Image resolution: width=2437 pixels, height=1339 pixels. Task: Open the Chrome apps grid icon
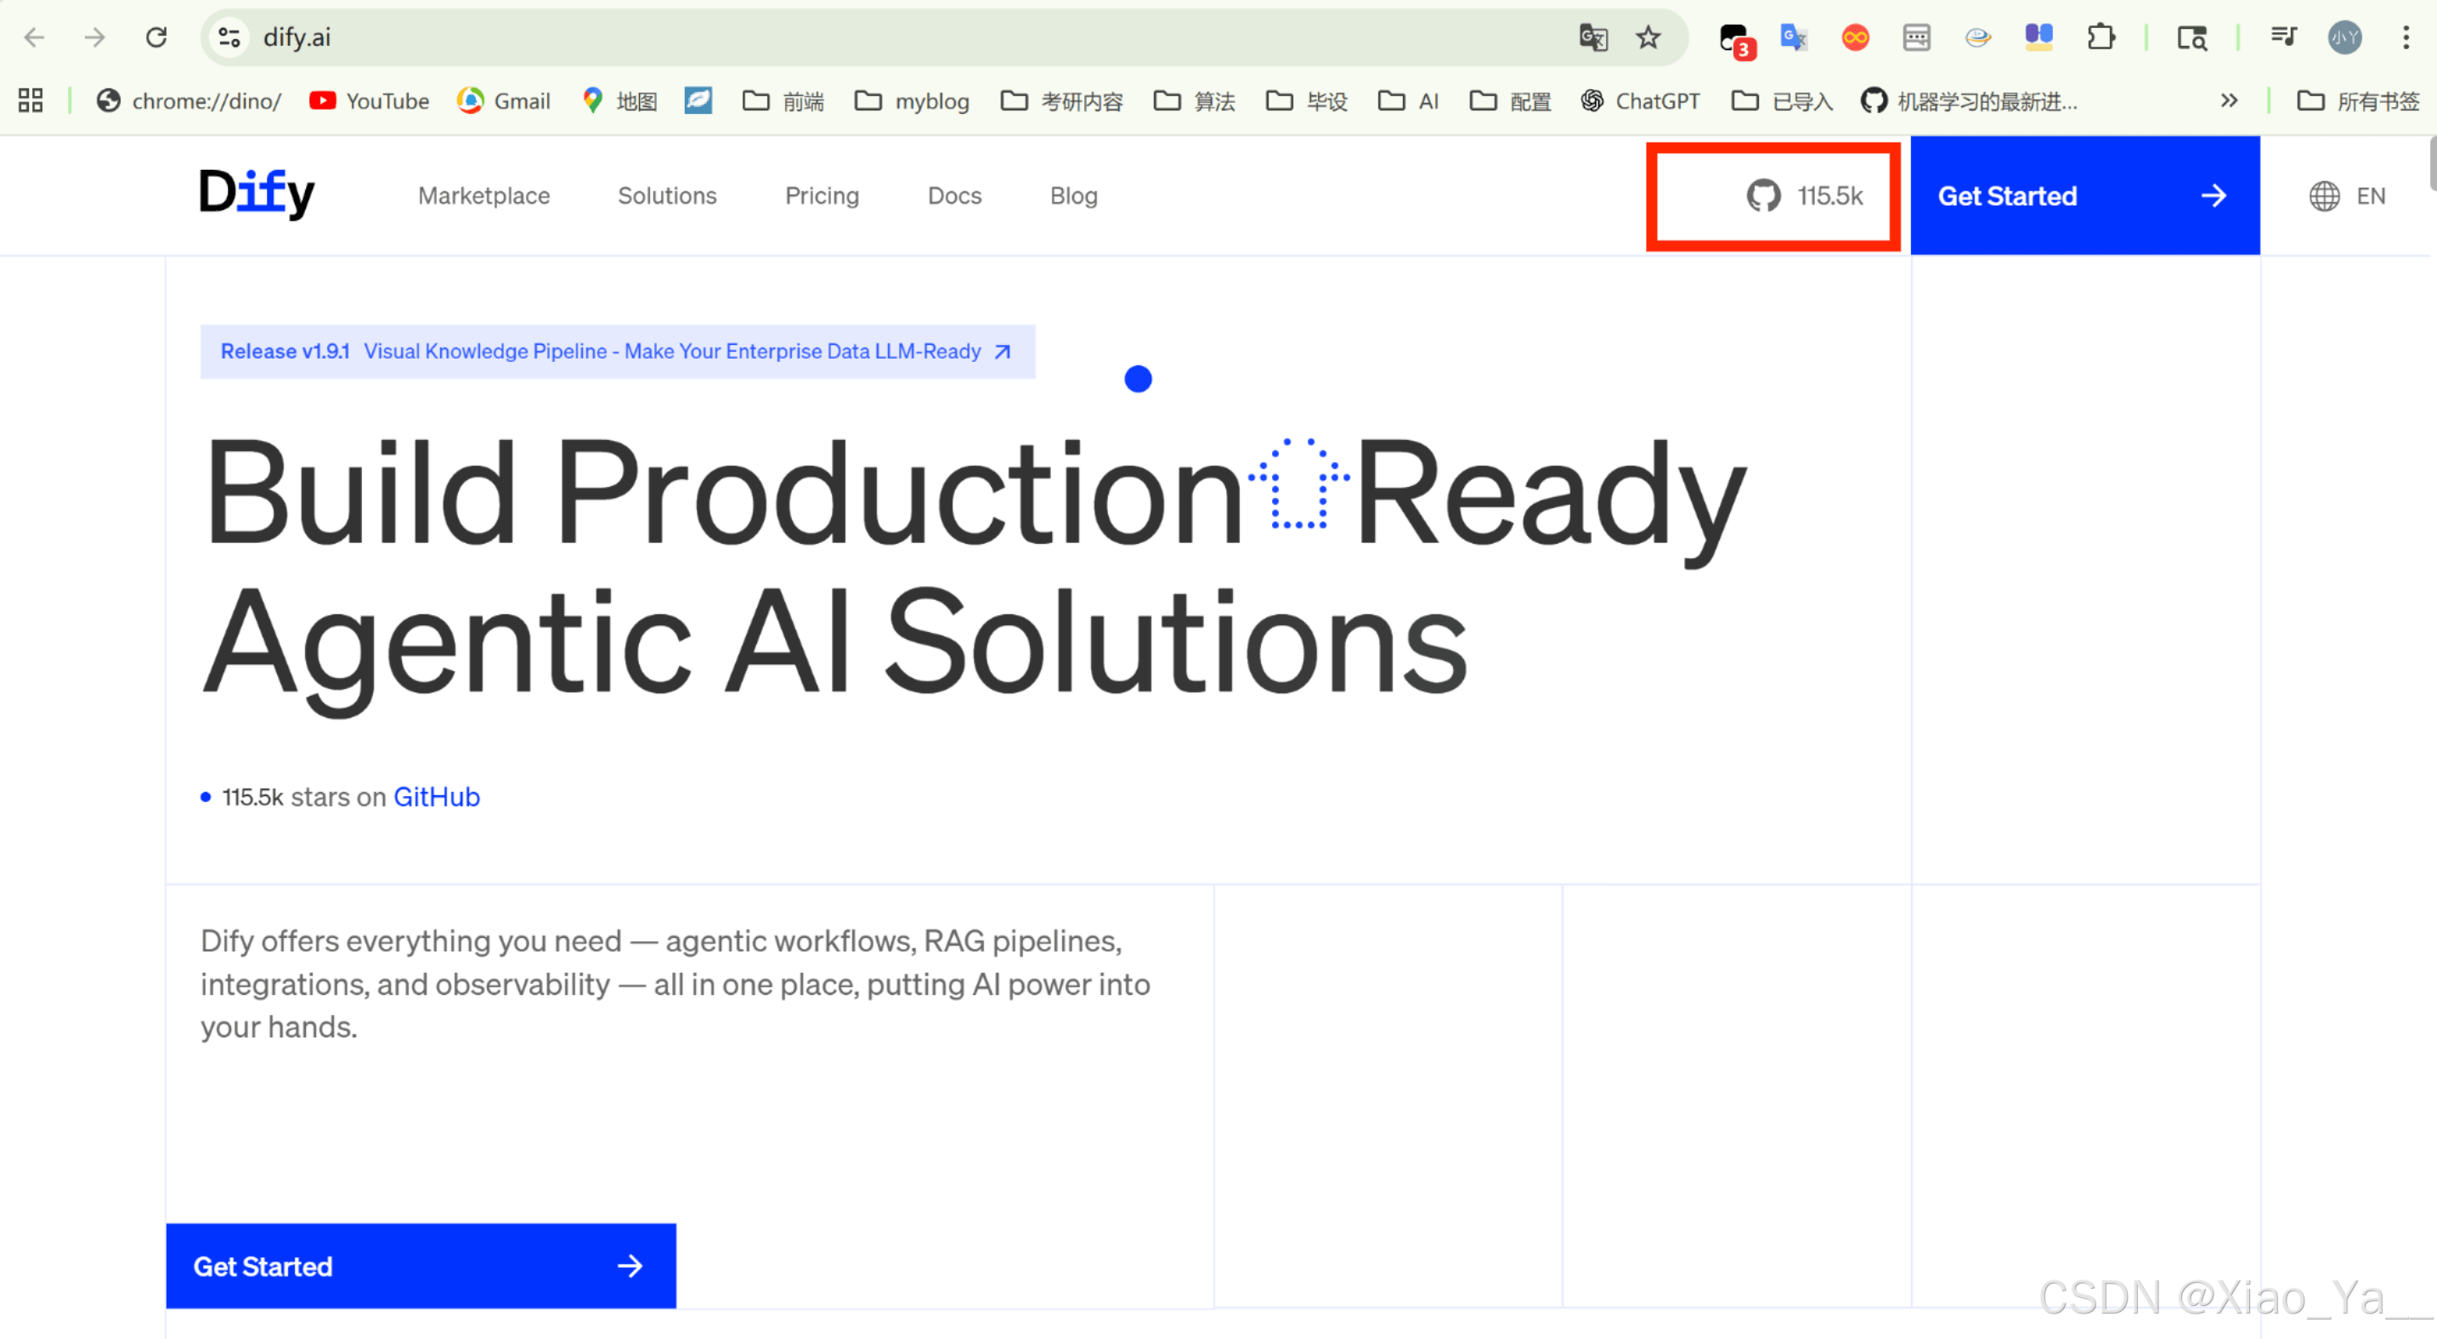[31, 100]
